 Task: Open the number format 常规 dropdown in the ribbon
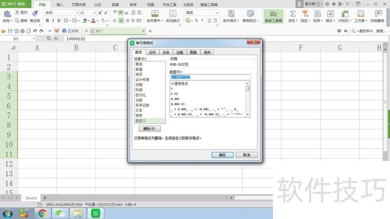tap(216, 13)
